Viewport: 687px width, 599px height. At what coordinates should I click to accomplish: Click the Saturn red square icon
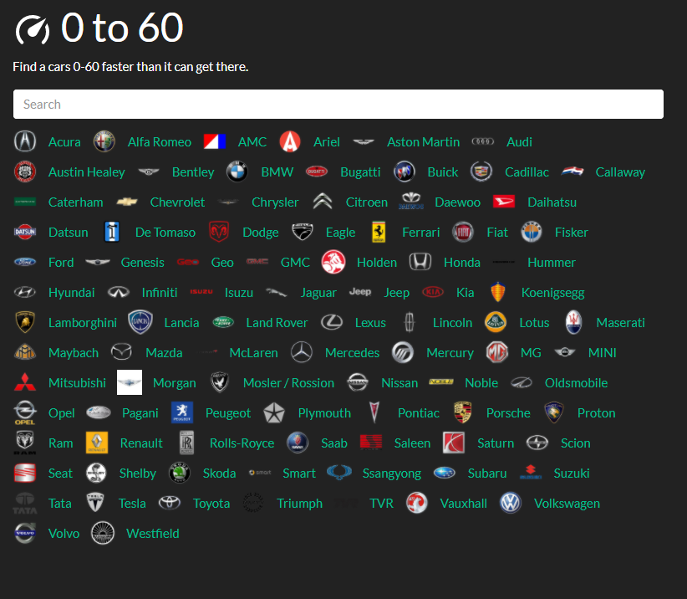(454, 443)
